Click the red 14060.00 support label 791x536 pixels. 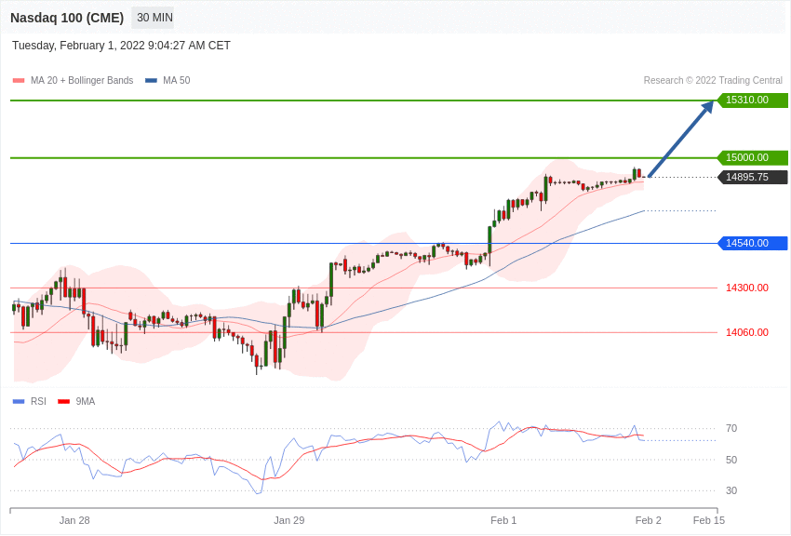click(x=747, y=332)
